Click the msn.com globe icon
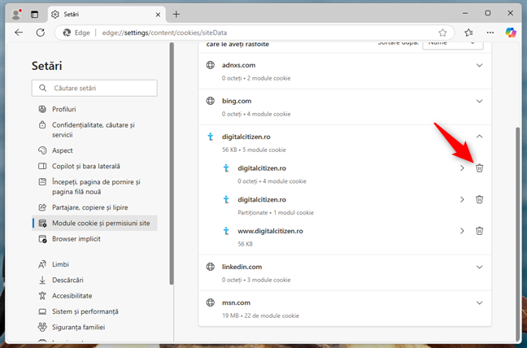The width and height of the screenshot is (527, 348). 211,302
